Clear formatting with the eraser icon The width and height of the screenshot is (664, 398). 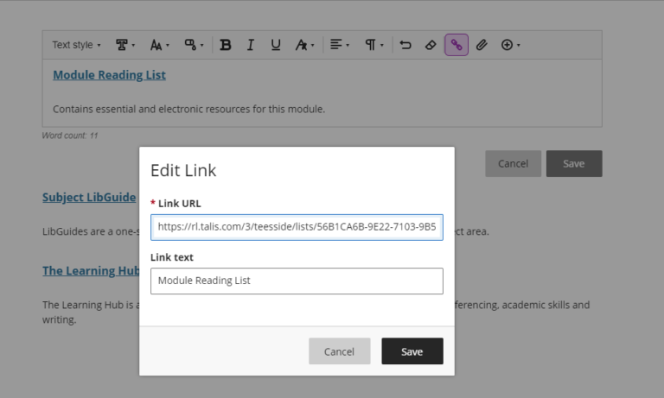431,45
